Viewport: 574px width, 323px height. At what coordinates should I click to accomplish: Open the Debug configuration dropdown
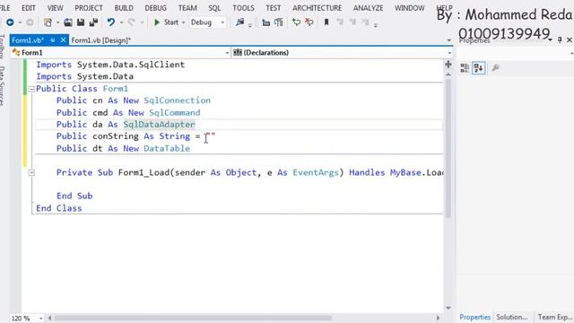click(222, 22)
